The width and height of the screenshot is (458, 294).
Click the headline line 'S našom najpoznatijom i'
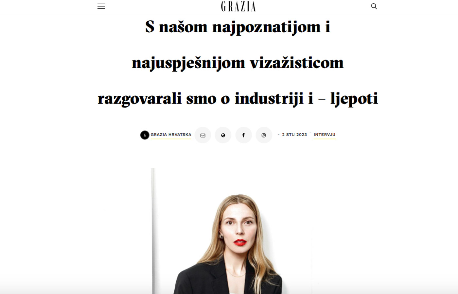(x=238, y=27)
